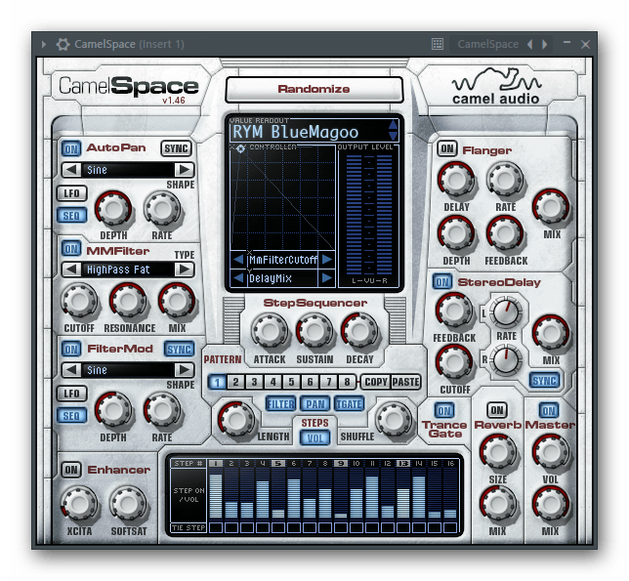Screen dimensions: 629x581
Task: Toggle FilterMod SYNC button
Action: pyautogui.click(x=179, y=350)
